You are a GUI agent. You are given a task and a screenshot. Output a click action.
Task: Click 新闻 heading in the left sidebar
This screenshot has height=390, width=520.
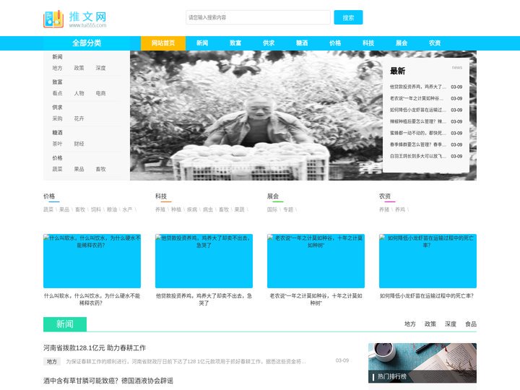coord(57,57)
